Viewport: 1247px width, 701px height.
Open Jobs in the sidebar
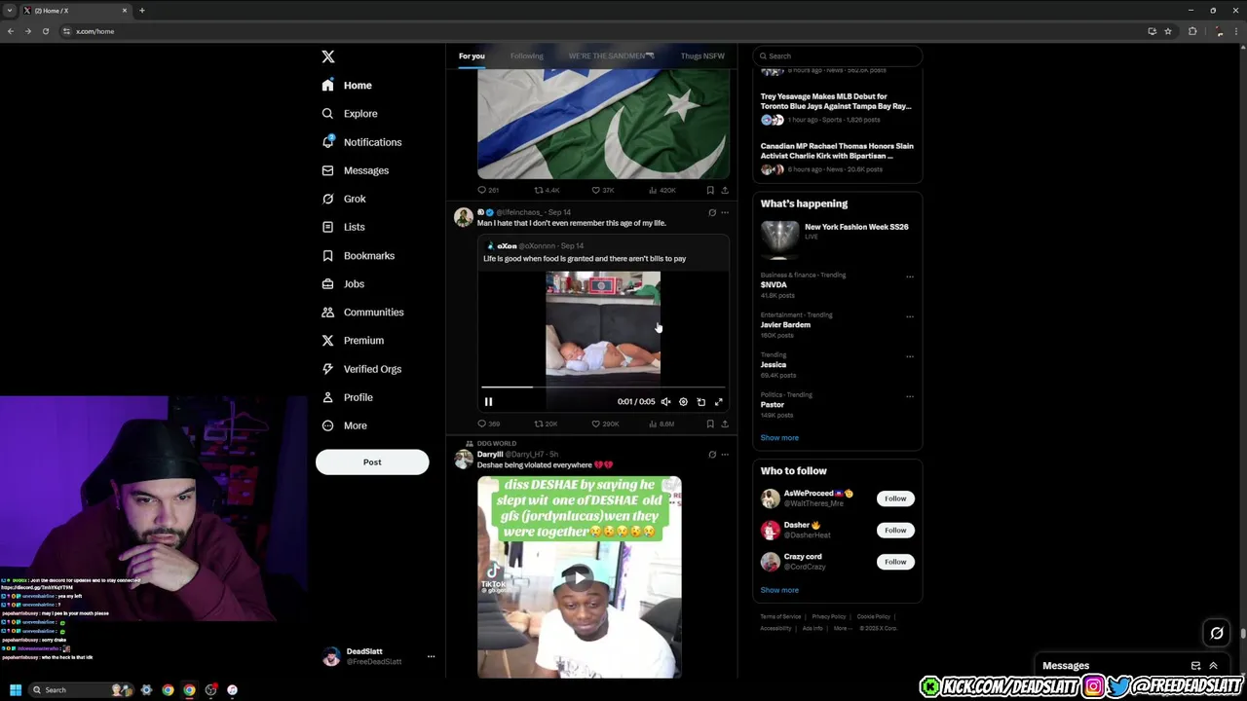(x=343, y=284)
